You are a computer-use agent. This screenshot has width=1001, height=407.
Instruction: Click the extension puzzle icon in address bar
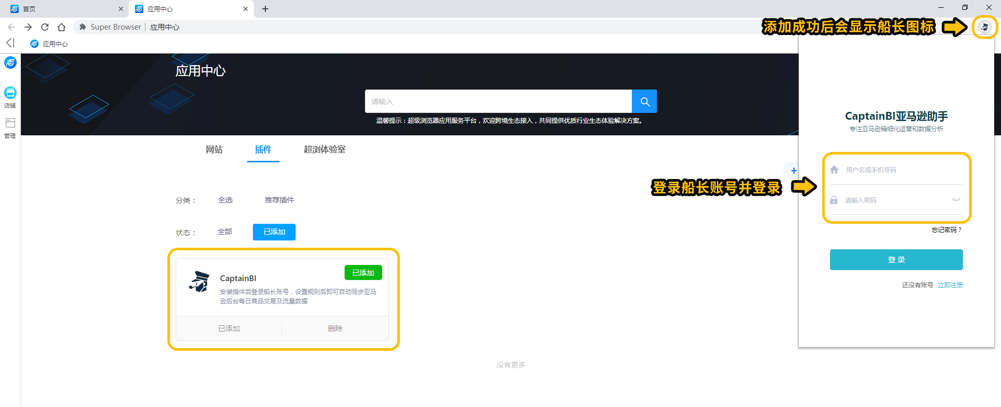coord(82,27)
